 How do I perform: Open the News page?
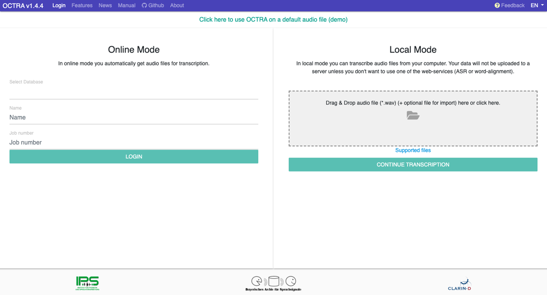point(105,5)
